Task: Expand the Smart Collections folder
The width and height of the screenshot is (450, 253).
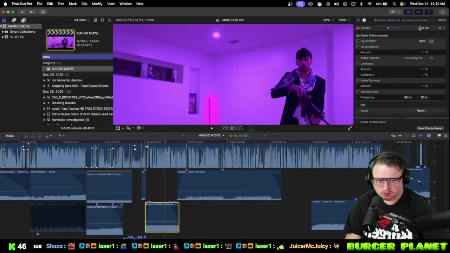Action: tap(3, 32)
